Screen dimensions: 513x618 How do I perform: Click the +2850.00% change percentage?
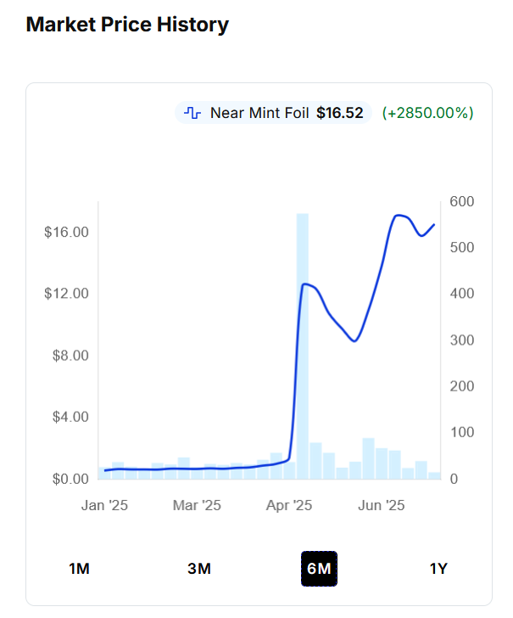coord(427,113)
